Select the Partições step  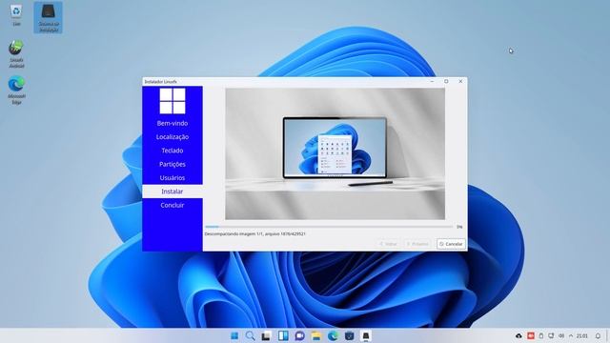(173, 164)
